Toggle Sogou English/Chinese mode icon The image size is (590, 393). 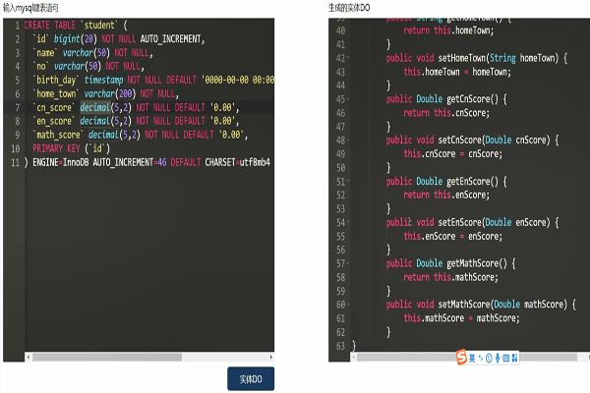(x=472, y=357)
